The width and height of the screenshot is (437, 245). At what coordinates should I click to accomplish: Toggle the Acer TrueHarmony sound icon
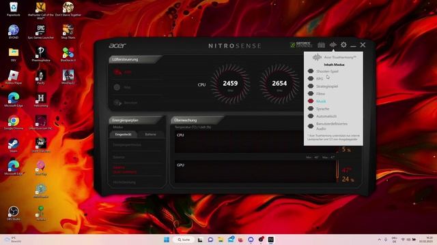click(333, 45)
